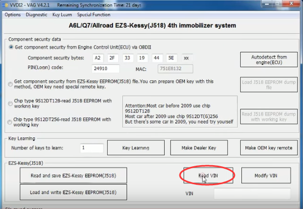This screenshot has width=303, height=209.
Task: Click Read J518 EEPROM dump with working key
Action: [269, 117]
